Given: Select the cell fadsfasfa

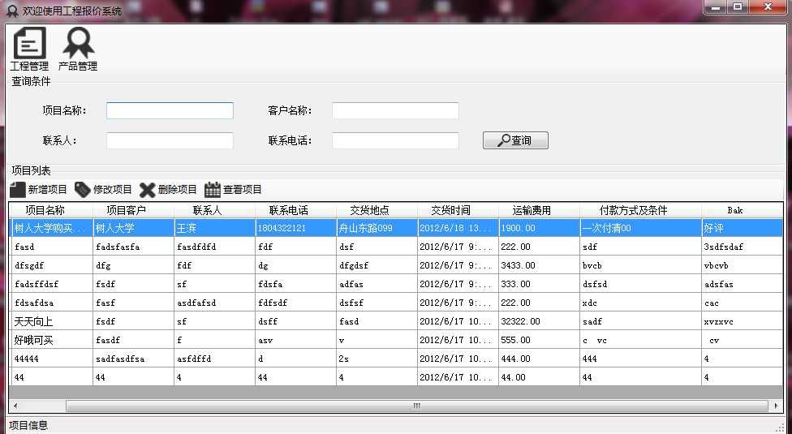Looking at the screenshot, I should pyautogui.click(x=133, y=247).
